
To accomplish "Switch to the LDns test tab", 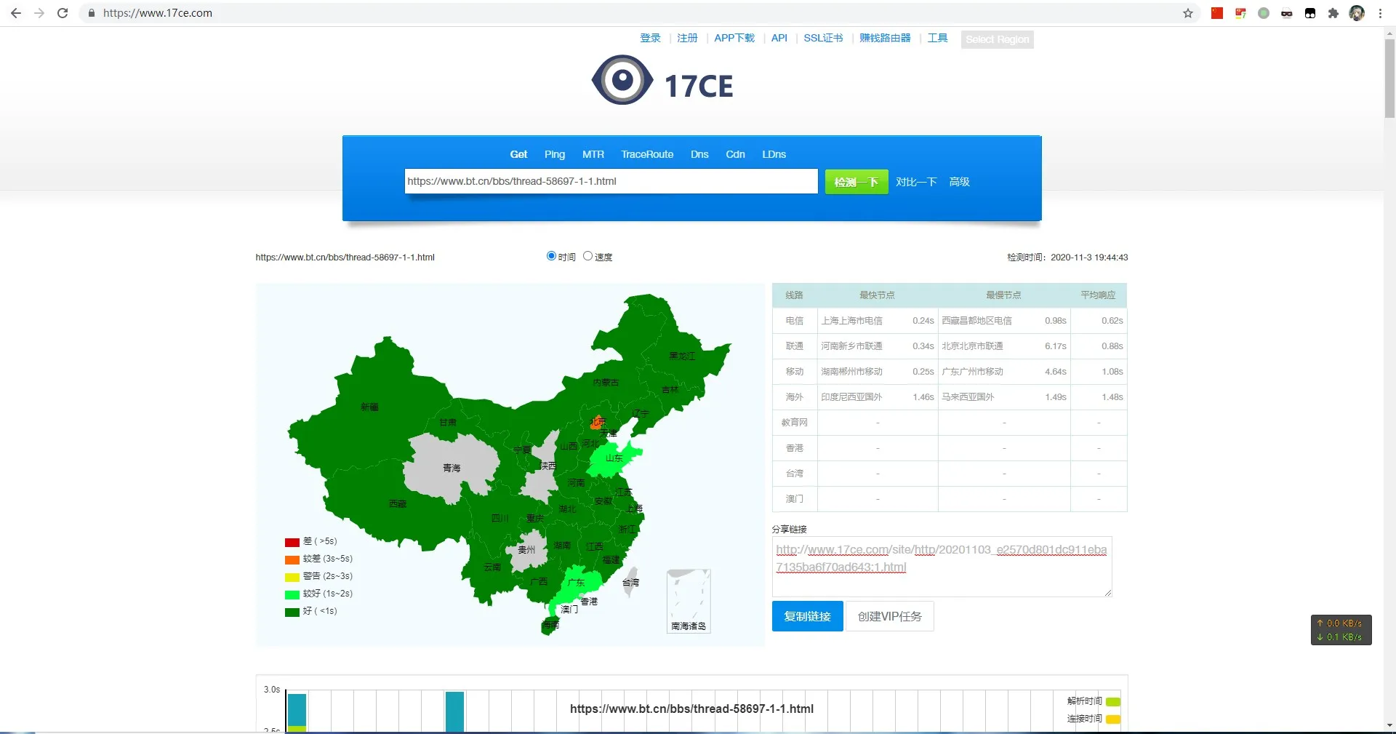I will [774, 154].
